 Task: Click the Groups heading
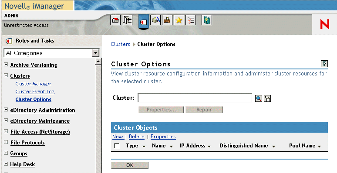click(x=19, y=154)
